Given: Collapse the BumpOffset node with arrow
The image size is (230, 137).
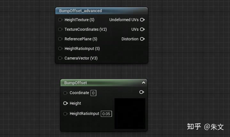Looking at the screenshot, I should (x=144, y=83).
